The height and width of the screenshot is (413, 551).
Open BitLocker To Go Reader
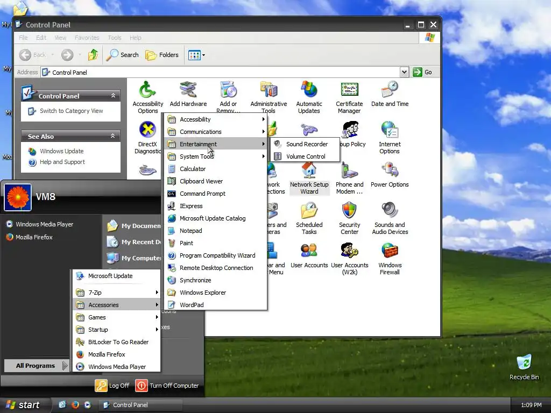(117, 341)
